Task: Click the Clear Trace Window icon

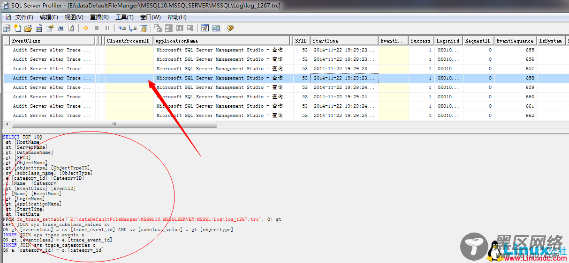Action: click(x=71, y=28)
